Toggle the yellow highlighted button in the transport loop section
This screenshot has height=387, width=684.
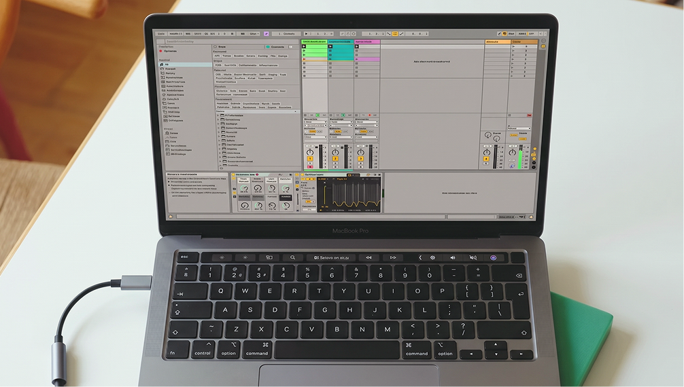click(x=395, y=33)
